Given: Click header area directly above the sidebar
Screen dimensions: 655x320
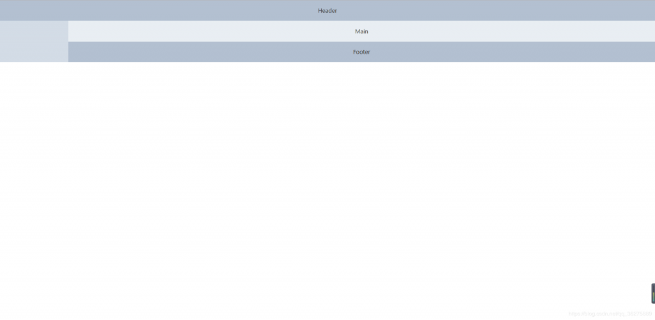Looking at the screenshot, I should [34, 11].
